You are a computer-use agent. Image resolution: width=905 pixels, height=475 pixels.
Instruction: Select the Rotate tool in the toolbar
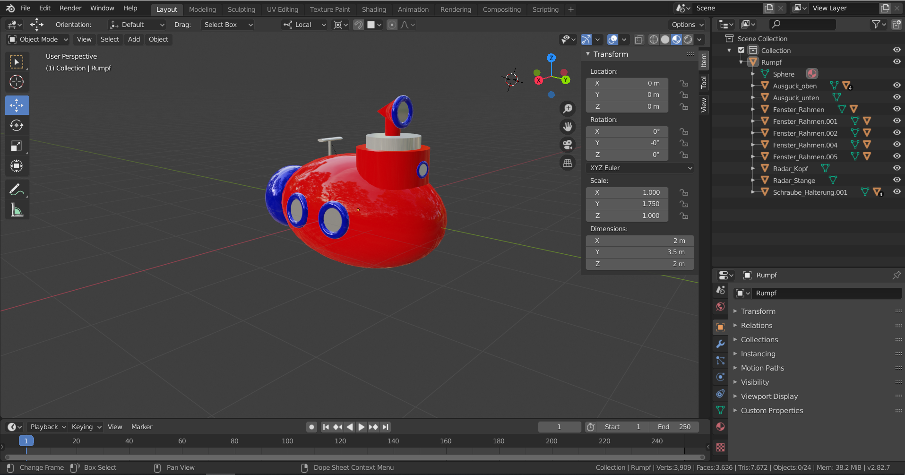(17, 126)
